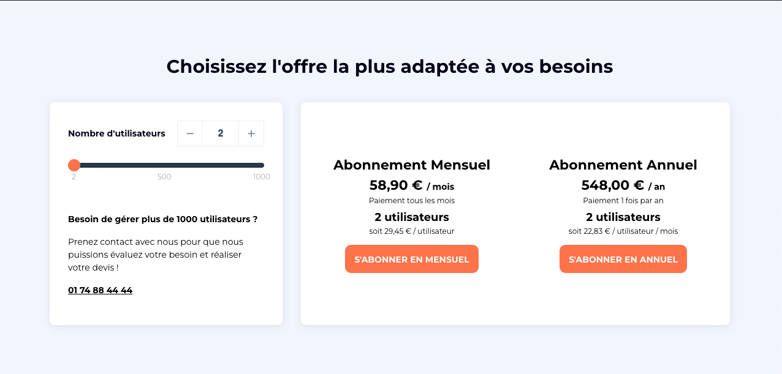This screenshot has height=374, width=782.
Task: Click the 548,00 € annual price
Action: [612, 185]
